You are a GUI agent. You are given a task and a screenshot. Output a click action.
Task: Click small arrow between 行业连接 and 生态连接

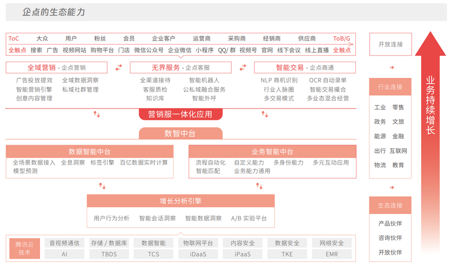point(392,187)
